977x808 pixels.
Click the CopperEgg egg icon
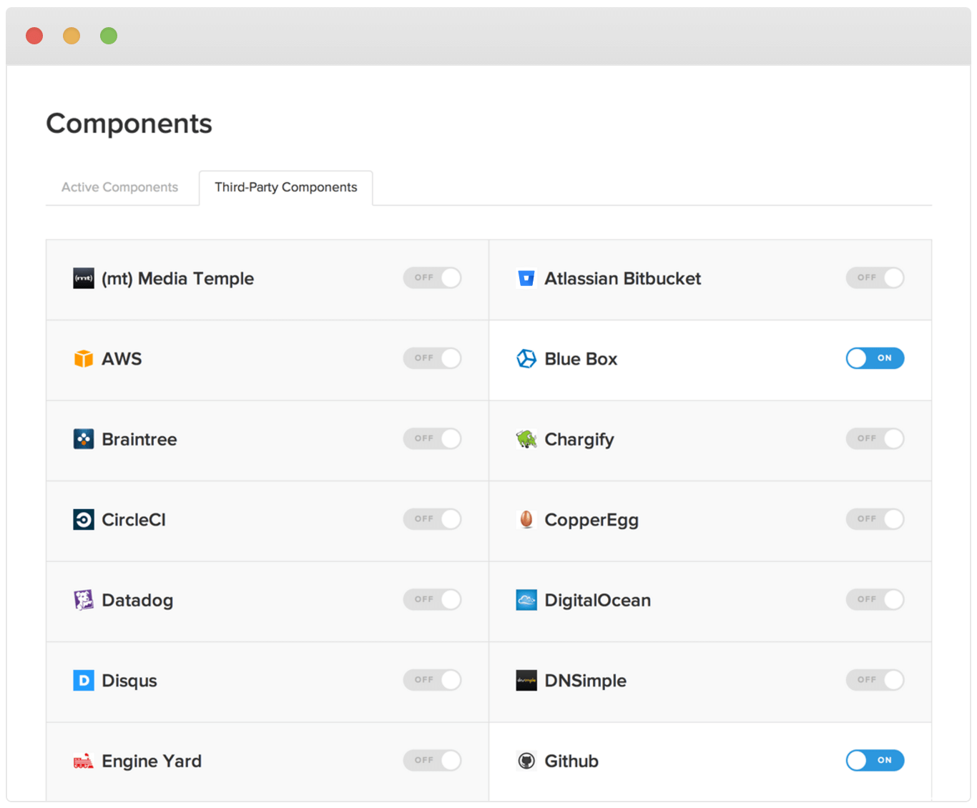pyautogui.click(x=526, y=519)
